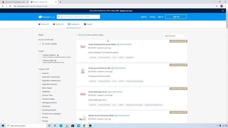Click the Verified Publisher info icon

coord(58,55)
